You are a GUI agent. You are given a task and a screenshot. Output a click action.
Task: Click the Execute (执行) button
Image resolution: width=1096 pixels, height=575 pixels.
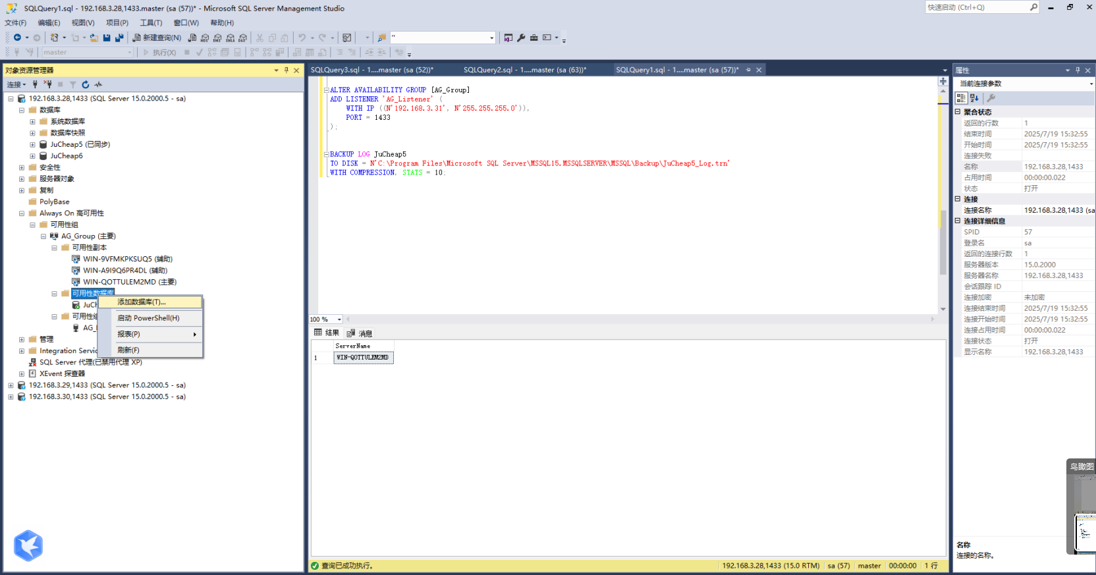159,52
